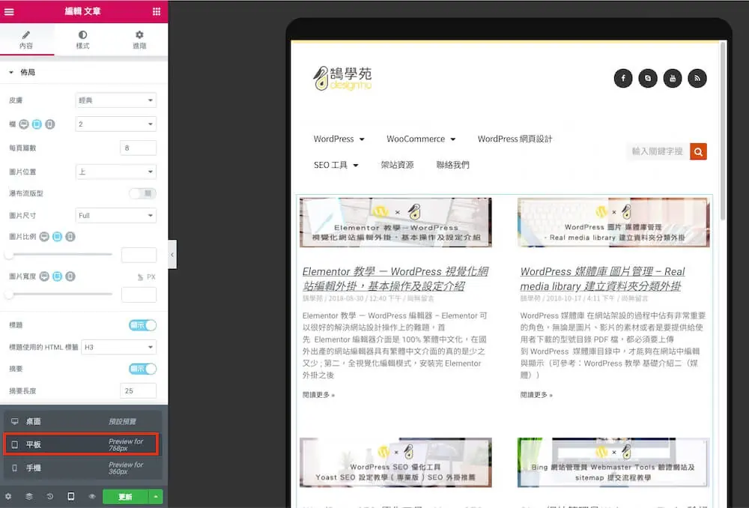The image size is (749, 508).
Task: Select desktop icon for 圖片寬度
Action: (x=44, y=276)
